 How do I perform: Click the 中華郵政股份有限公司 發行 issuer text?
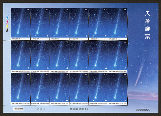point(79,109)
